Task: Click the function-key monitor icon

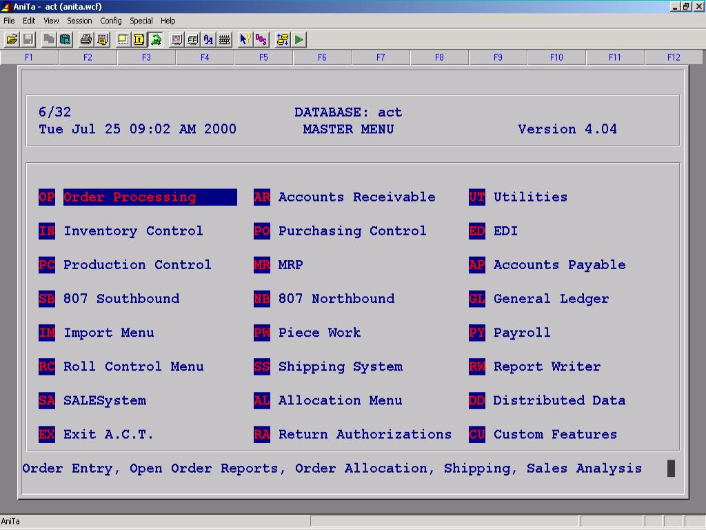Action: tap(193, 39)
